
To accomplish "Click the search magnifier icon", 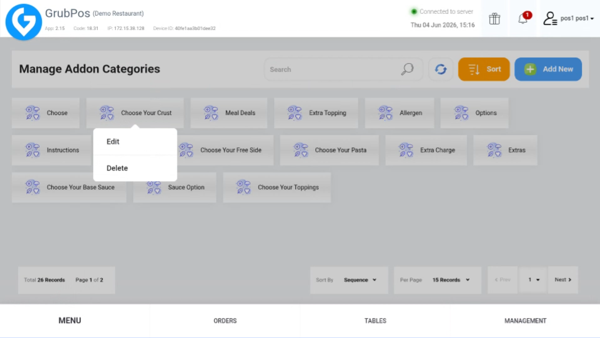I will (x=407, y=69).
